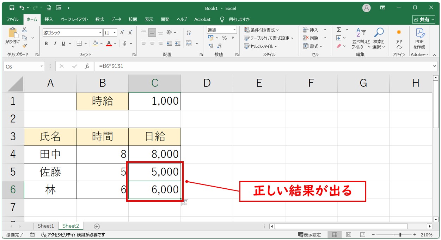This screenshot has height=240, width=441.
Task: Decrease decimal places
Action: [219, 46]
